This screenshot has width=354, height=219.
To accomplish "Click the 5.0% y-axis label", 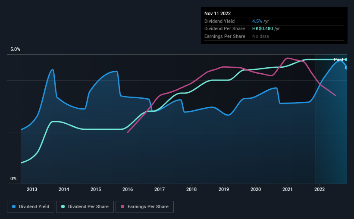I will click(15, 49).
